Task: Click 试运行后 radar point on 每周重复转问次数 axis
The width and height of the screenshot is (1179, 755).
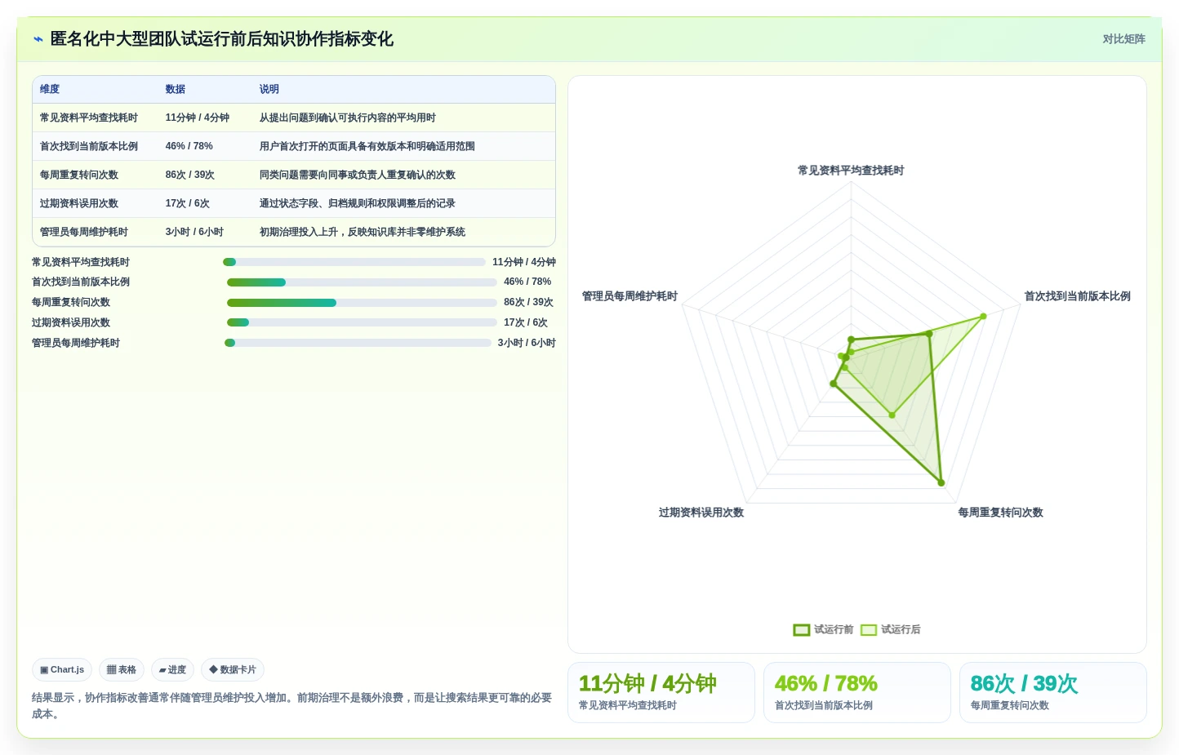Action: pos(892,415)
